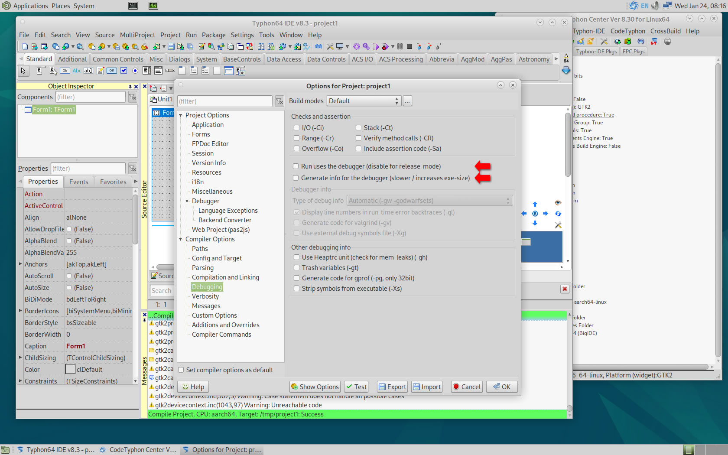Image resolution: width=728 pixels, height=455 pixels.
Task: Click the Test button
Action: (356, 387)
